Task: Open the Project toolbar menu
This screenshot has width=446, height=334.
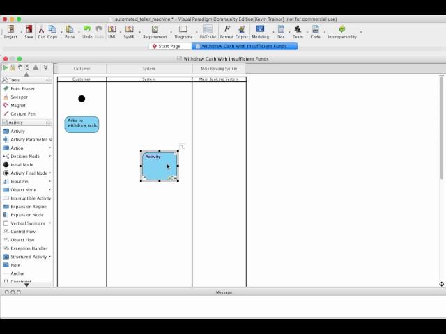Action: point(10,31)
